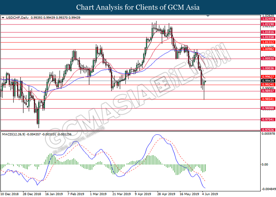Click the 1.00520 price level label
The height and width of the screenshot is (197, 276).
268,59
